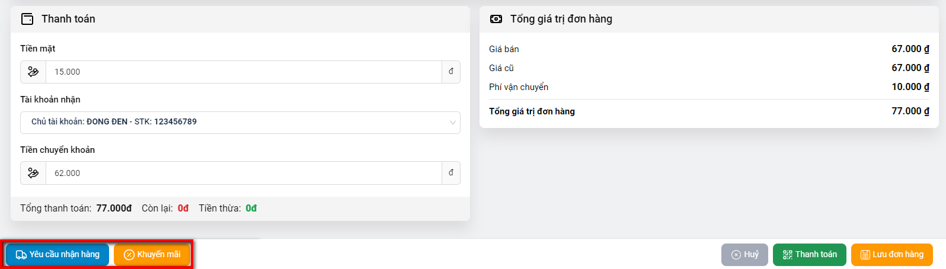Image resolution: width=946 pixels, height=269 pixels.
Task: Click the X icon on the Huỷ button
Action: point(736,255)
